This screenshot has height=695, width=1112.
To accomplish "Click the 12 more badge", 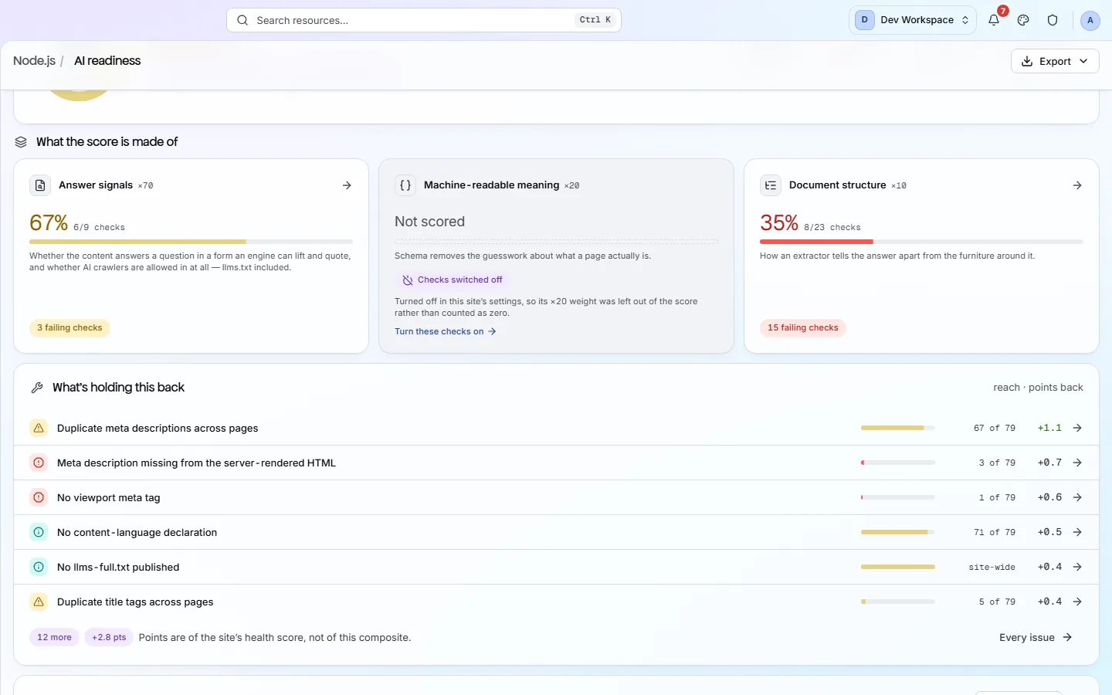I will pyautogui.click(x=54, y=638).
